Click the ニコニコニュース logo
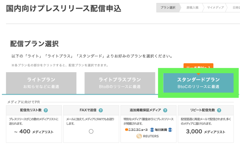The width and height of the screenshot is (240, 146). tap(136, 130)
